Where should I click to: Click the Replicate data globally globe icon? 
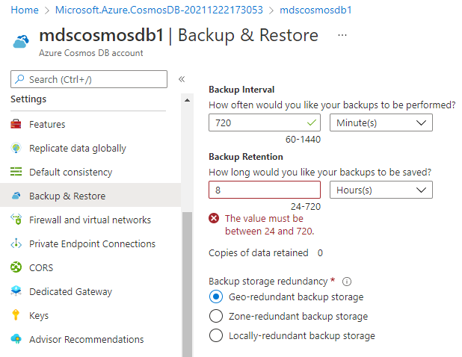pyautogui.click(x=16, y=148)
